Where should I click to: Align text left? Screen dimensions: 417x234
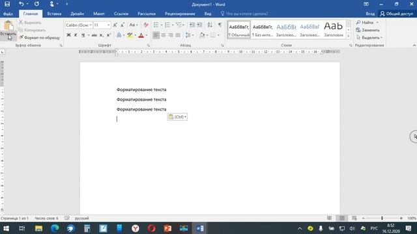(156, 35)
